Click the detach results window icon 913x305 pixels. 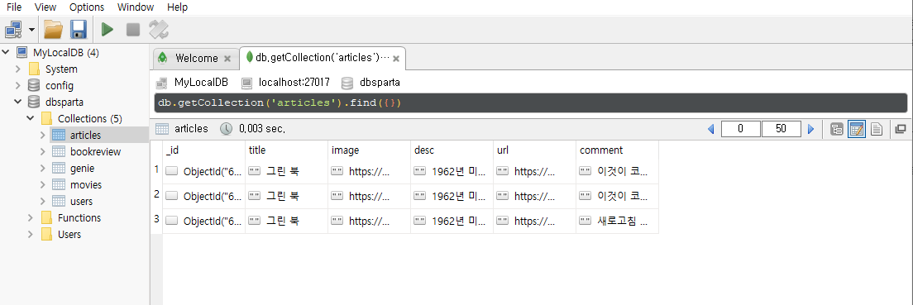901,129
